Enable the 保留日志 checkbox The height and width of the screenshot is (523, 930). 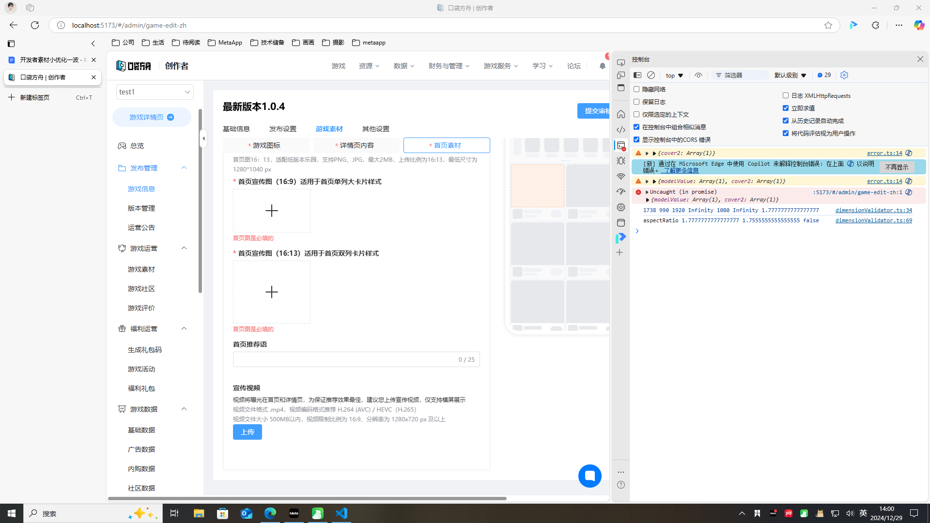point(636,102)
